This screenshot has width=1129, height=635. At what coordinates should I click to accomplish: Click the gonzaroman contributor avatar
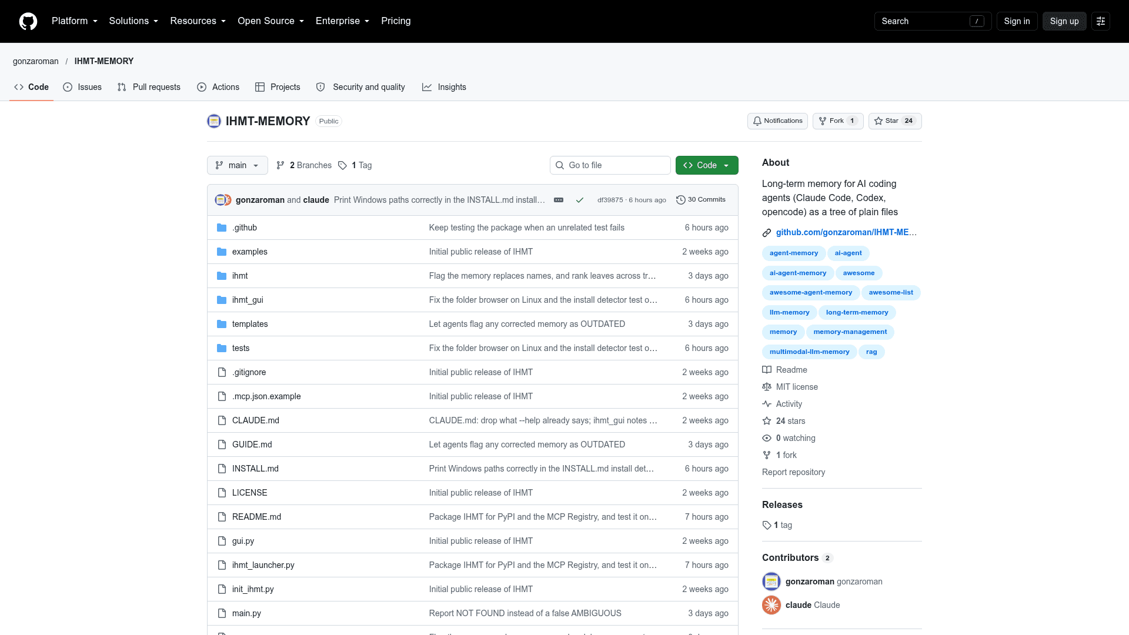coord(771,581)
